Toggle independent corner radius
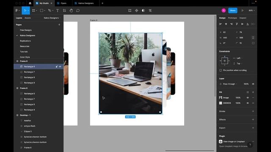The width and height of the screenshot is (271, 152). (x=253, y=43)
